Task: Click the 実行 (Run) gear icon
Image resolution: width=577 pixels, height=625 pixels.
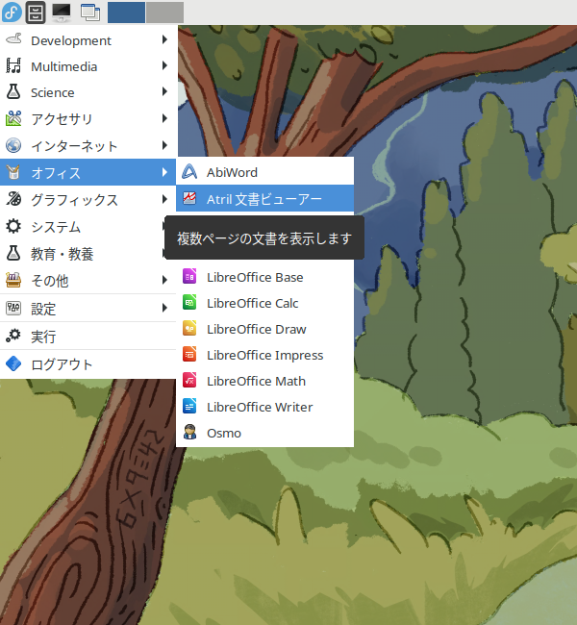Action: pyautogui.click(x=13, y=336)
